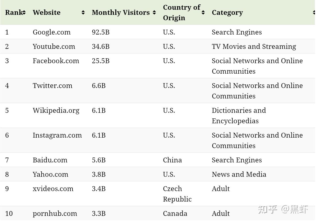Click the Google.com website cell
Viewport: 316px width, 222px height.
coord(51,32)
